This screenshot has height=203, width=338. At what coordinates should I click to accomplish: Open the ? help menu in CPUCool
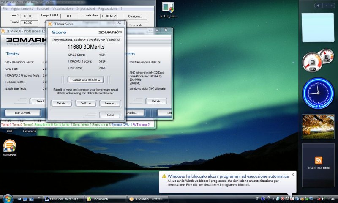click(x=121, y=8)
